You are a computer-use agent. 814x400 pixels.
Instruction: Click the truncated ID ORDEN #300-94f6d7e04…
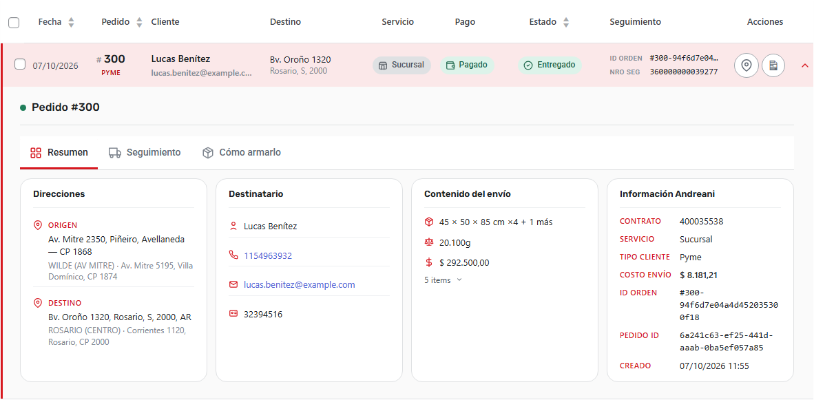tap(684, 58)
